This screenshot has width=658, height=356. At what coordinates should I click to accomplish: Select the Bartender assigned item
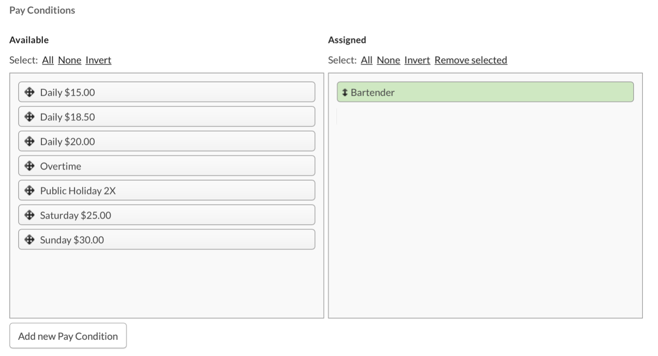point(485,92)
